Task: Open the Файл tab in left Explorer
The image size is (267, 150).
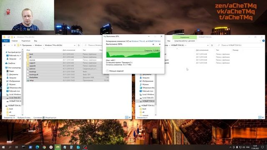Action: pyautogui.click(x=6, y=41)
